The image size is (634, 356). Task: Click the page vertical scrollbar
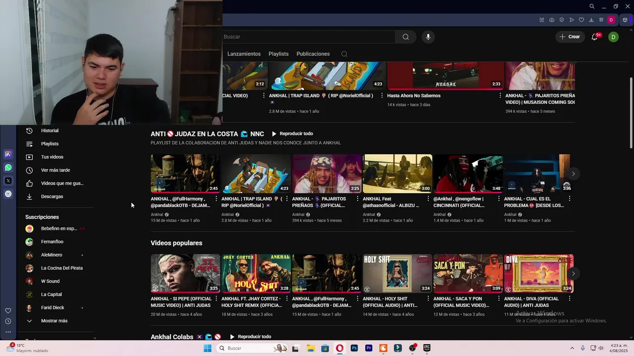631,114
